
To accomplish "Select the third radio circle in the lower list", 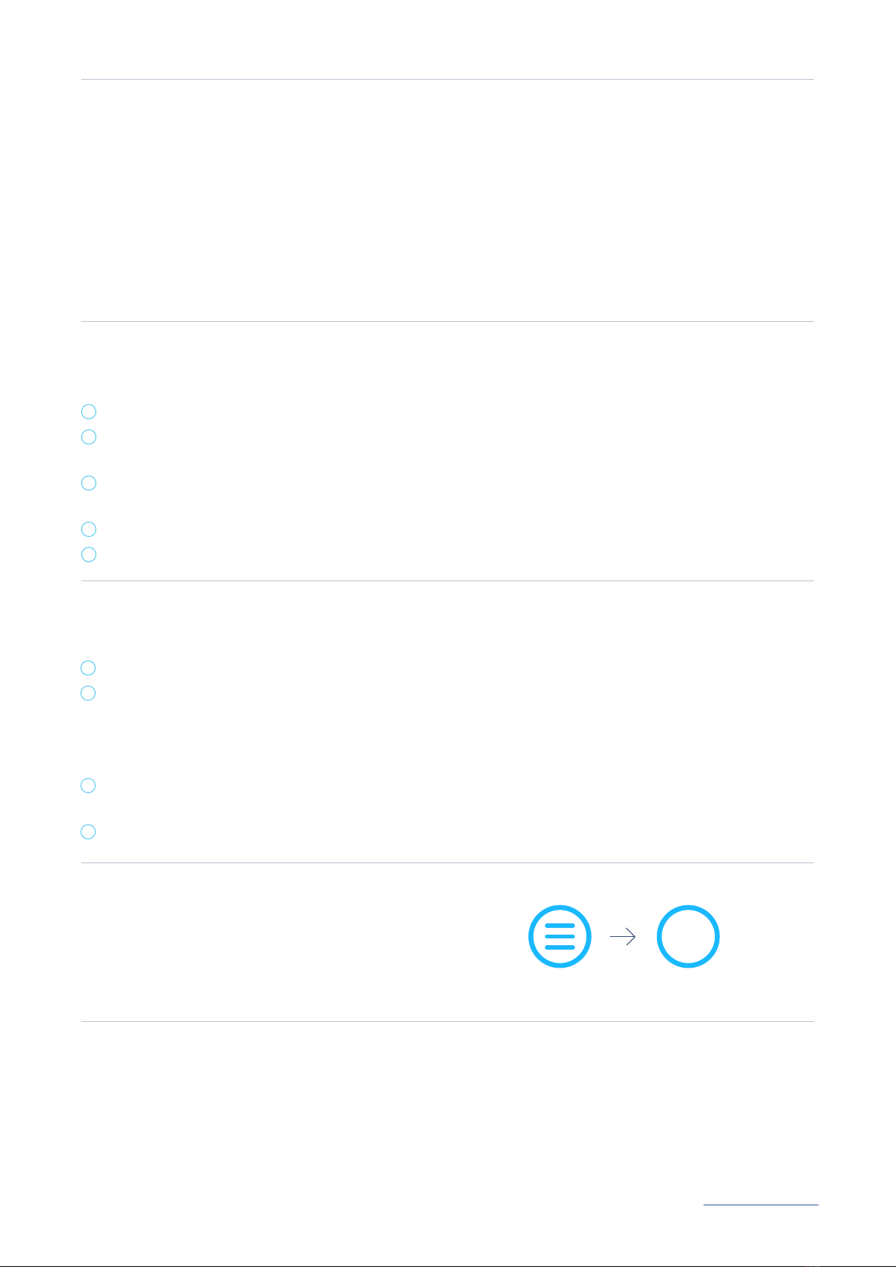I will click(89, 786).
